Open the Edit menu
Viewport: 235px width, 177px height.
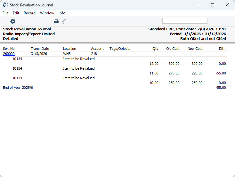coord(16,13)
